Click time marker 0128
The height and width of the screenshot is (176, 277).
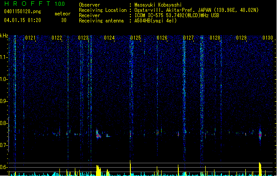click(x=215, y=38)
